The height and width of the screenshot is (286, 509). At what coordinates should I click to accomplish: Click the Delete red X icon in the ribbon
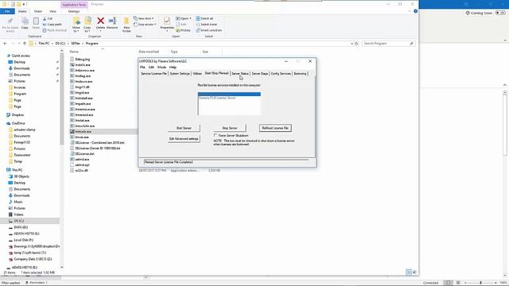coord(101,21)
